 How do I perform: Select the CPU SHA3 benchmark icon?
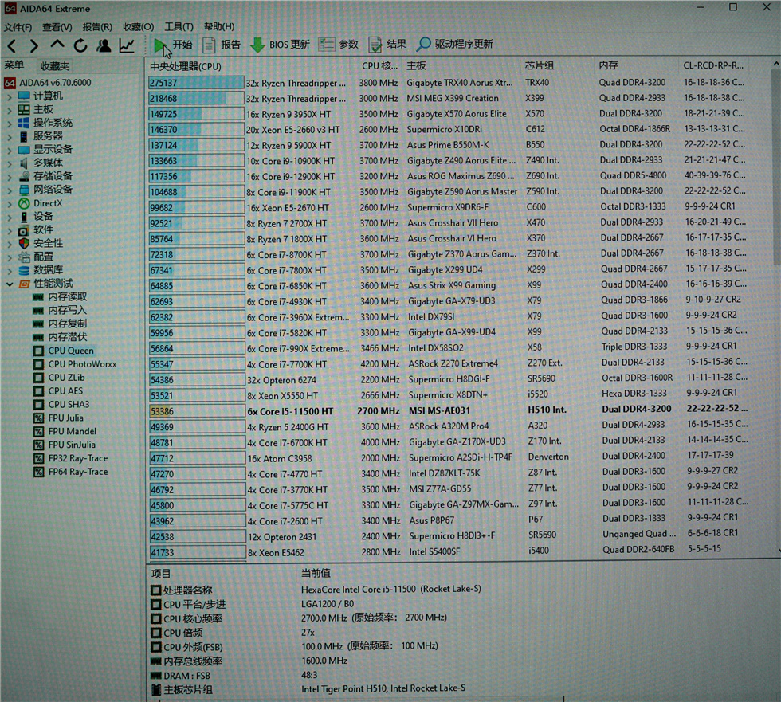click(38, 404)
